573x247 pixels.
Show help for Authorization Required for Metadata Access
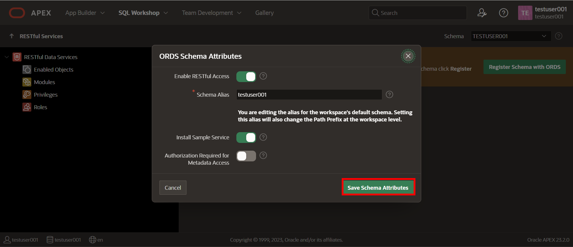pos(263,155)
